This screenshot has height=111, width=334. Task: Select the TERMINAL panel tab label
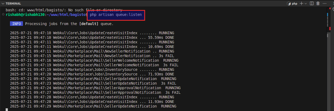point(13,4)
